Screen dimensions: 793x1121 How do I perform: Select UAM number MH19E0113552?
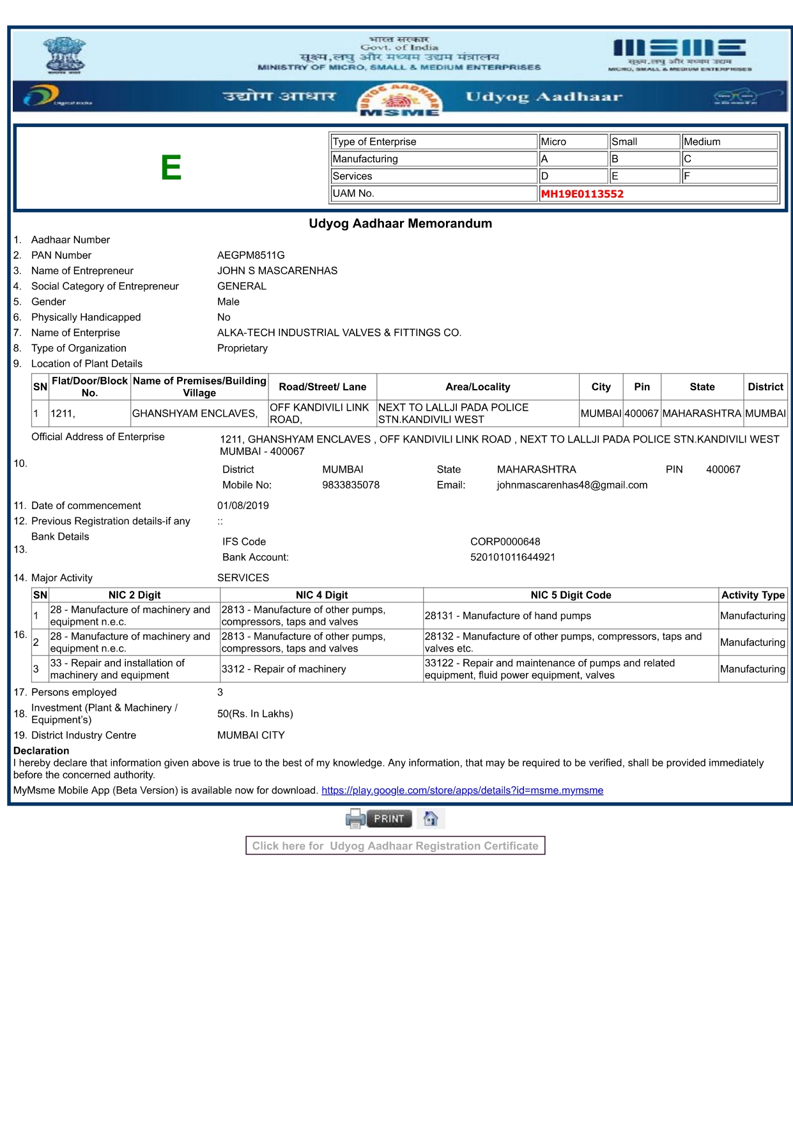582,194
